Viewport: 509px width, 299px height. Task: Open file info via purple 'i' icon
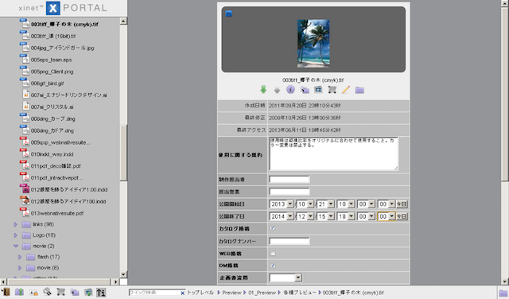[290, 90]
